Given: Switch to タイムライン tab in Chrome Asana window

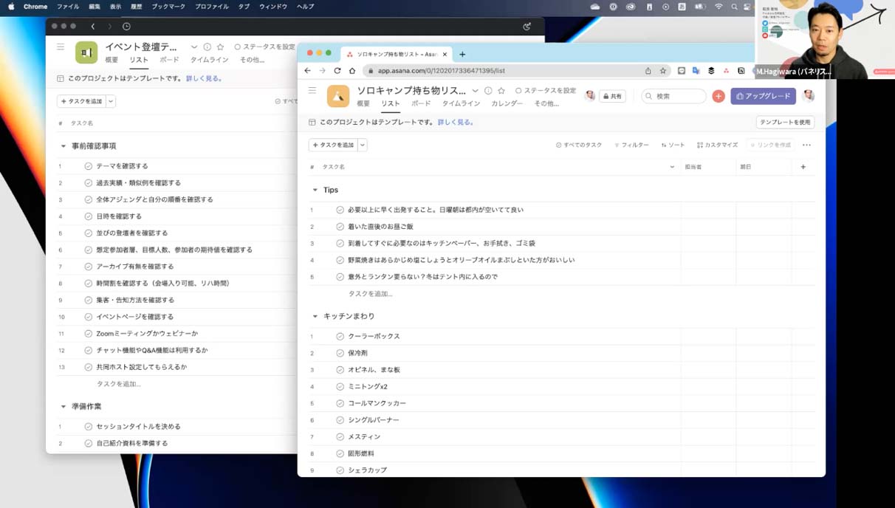Looking at the screenshot, I should (461, 103).
